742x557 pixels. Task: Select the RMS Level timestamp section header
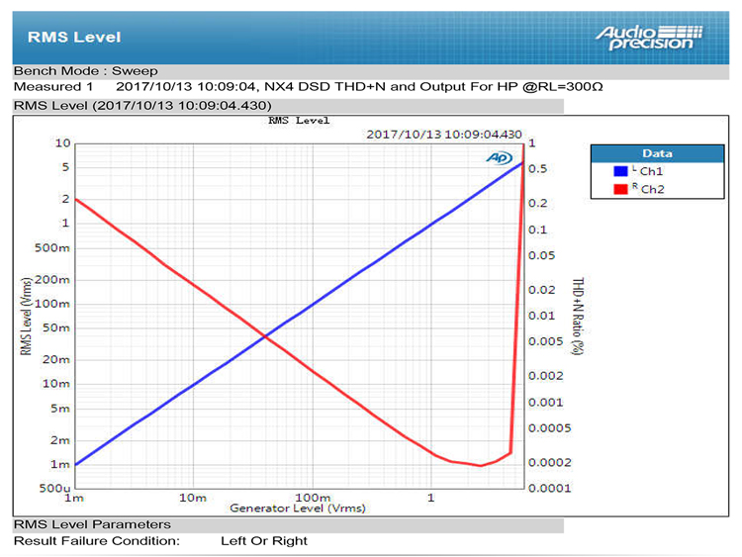click(x=142, y=105)
